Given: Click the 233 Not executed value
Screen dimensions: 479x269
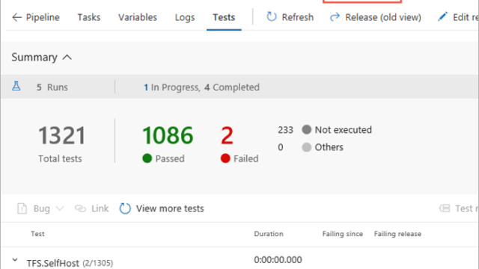Looking at the screenshot, I should pyautogui.click(x=286, y=130).
